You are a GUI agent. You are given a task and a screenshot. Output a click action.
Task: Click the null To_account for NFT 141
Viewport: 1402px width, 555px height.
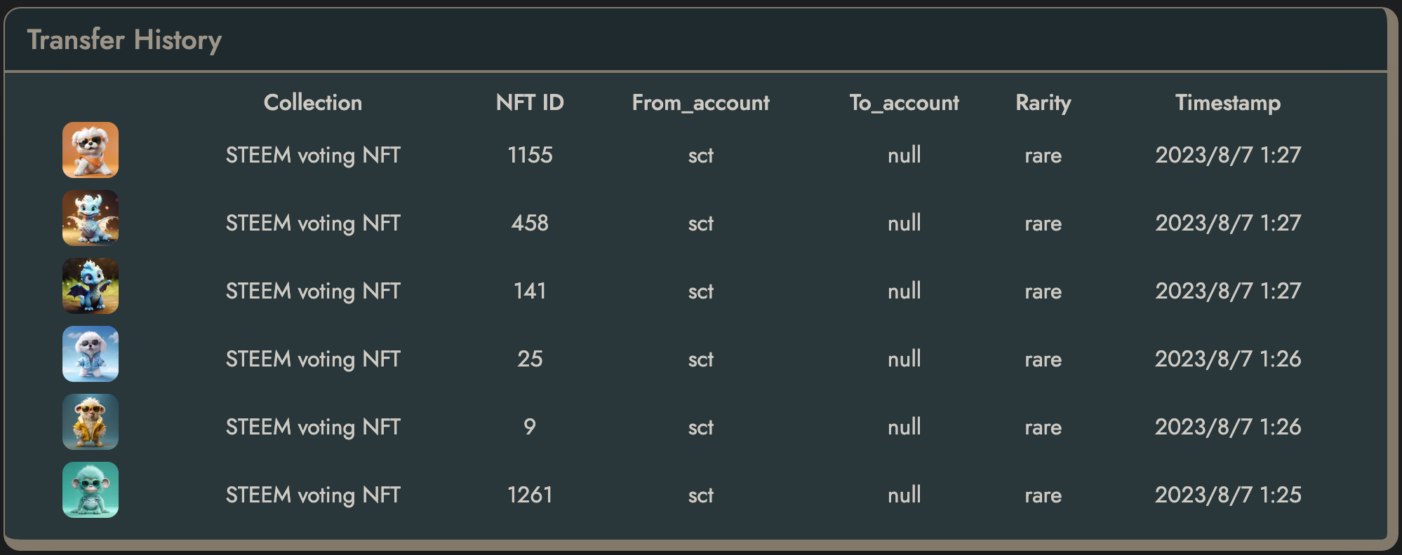pos(904,291)
